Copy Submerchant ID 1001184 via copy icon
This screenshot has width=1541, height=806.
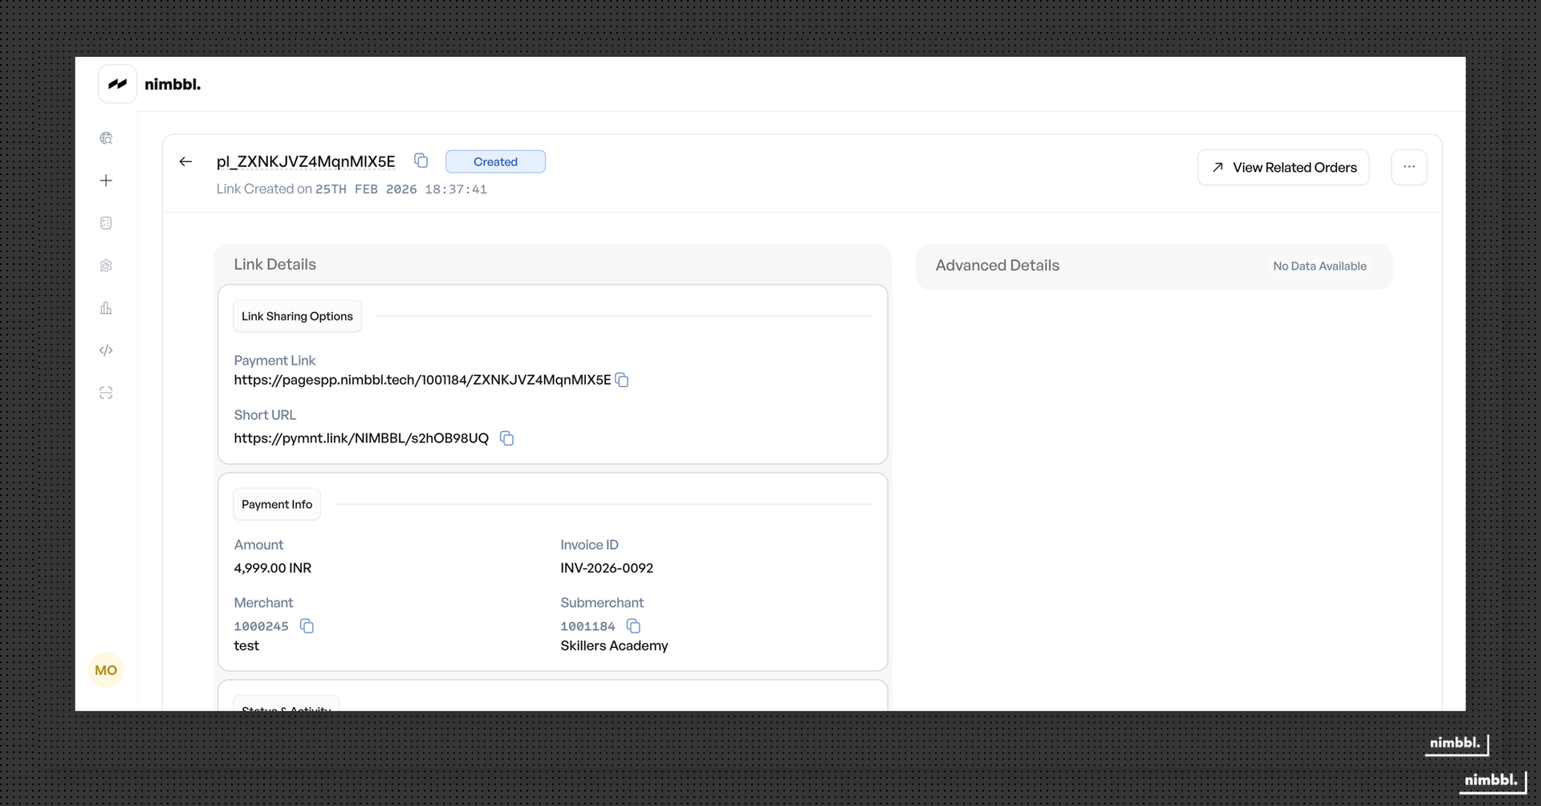click(633, 626)
